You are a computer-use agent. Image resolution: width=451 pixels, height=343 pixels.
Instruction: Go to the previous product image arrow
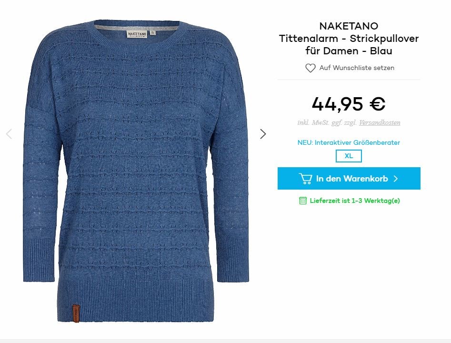[x=9, y=134]
